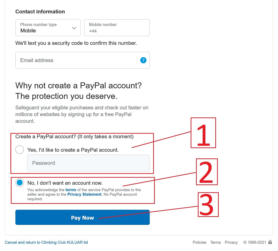This screenshot has height=251, width=278.
Task: Open the Phone number type dropdown
Action: coord(48,28)
